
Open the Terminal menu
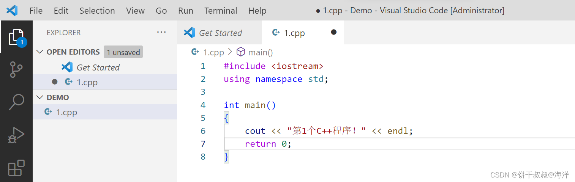pos(221,11)
